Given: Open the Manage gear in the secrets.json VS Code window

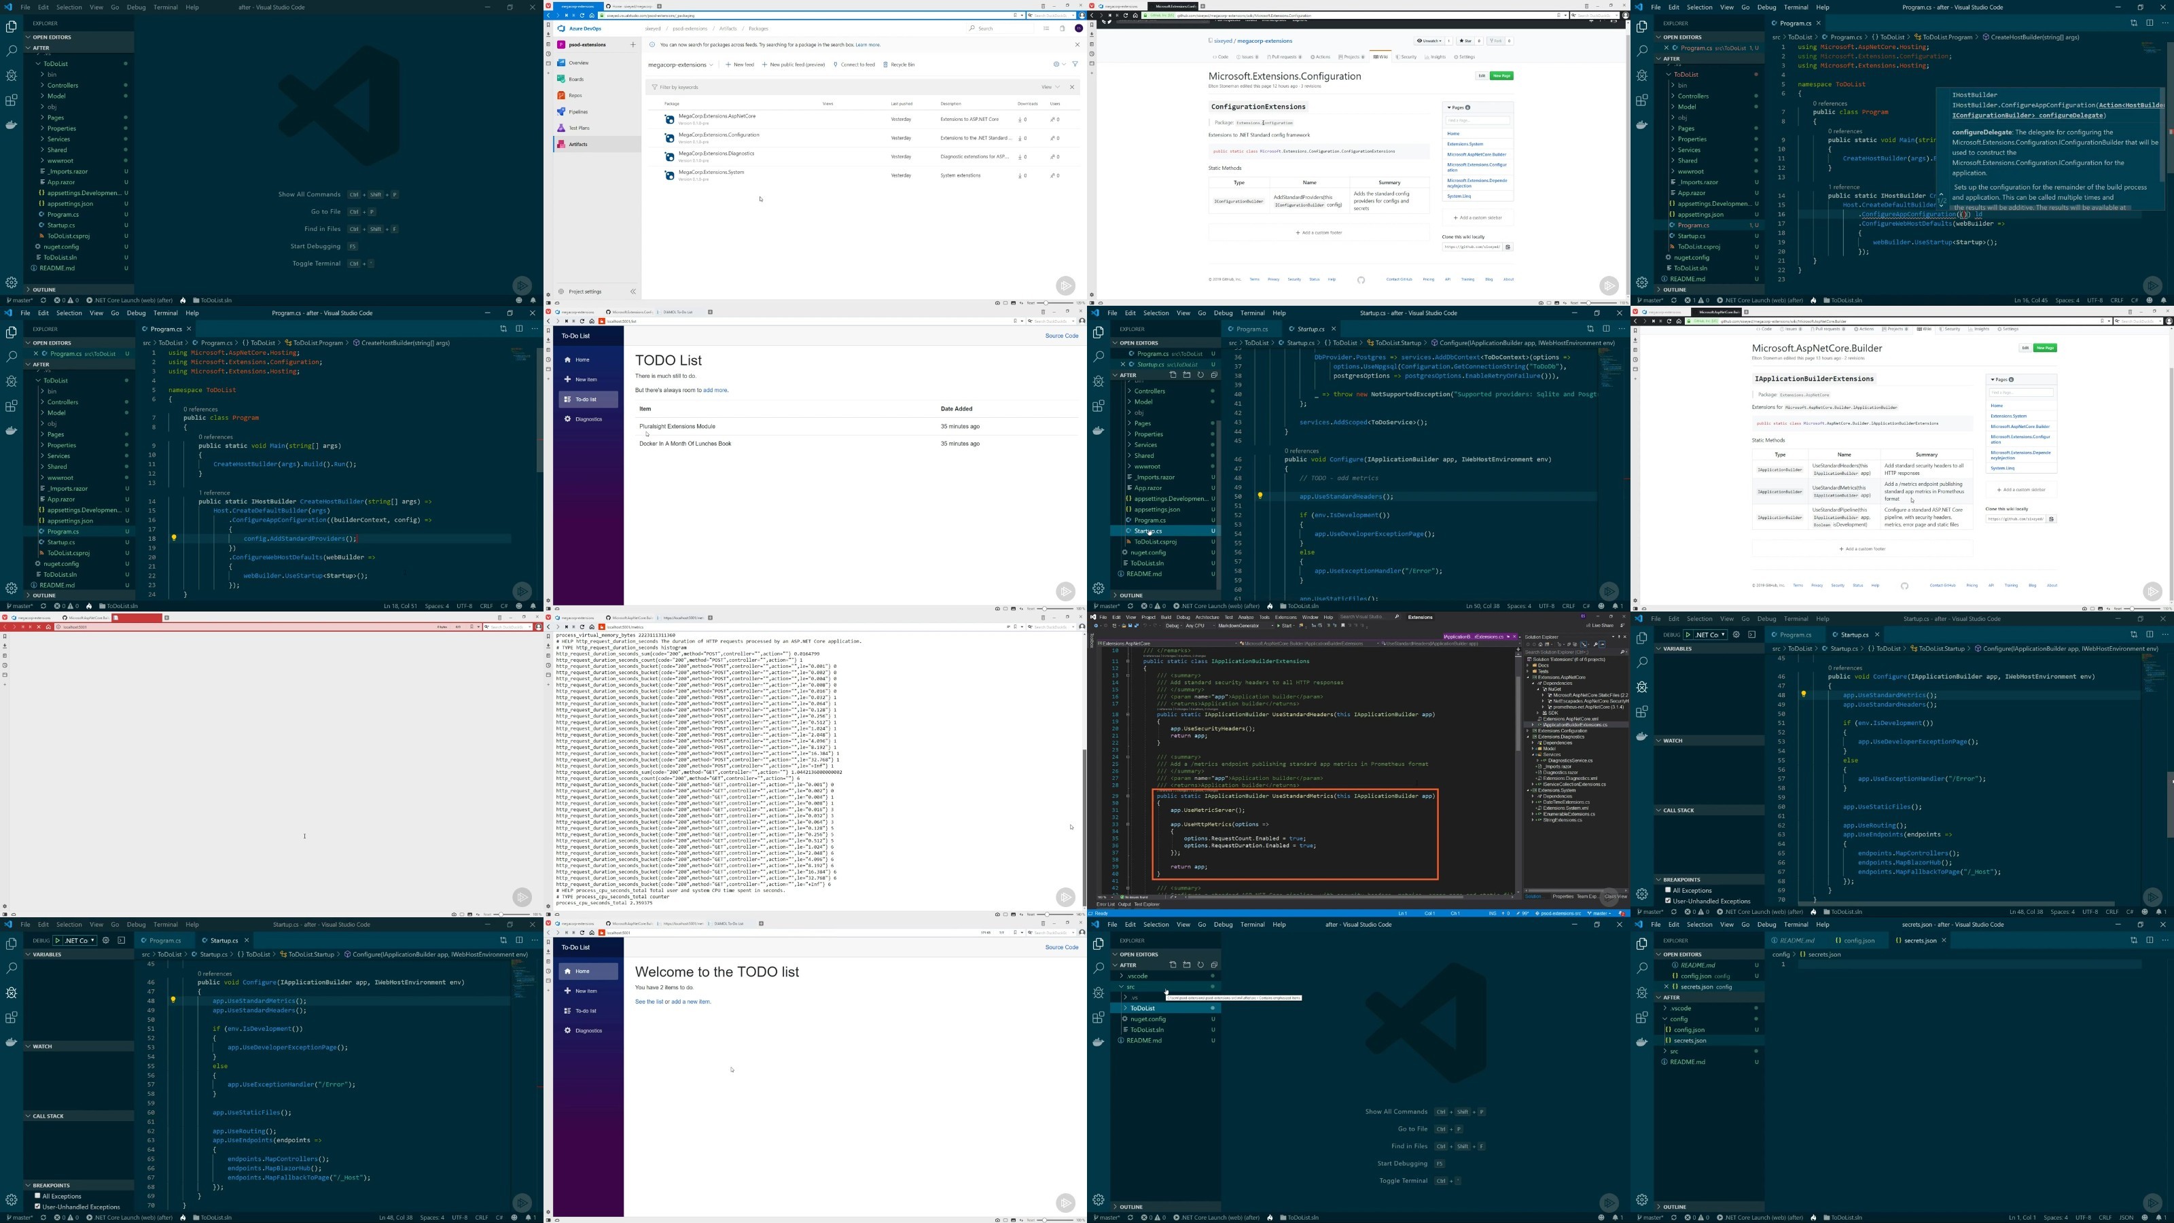Looking at the screenshot, I should (x=1641, y=1199).
